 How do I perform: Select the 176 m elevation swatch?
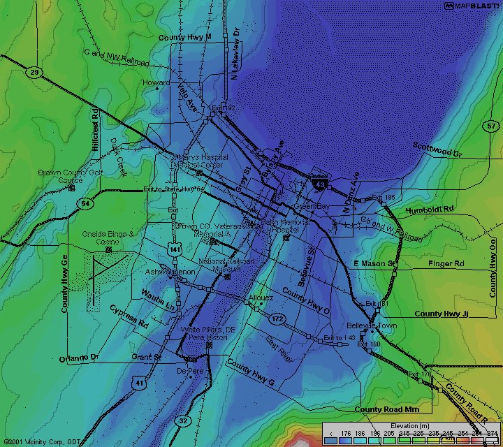click(x=346, y=441)
